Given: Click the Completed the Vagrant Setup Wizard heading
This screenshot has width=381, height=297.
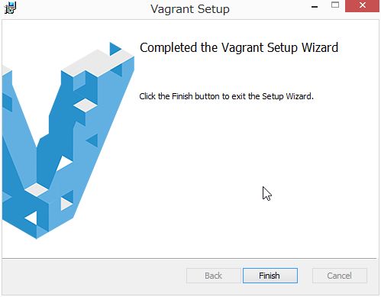Looking at the screenshot, I should (x=239, y=48).
